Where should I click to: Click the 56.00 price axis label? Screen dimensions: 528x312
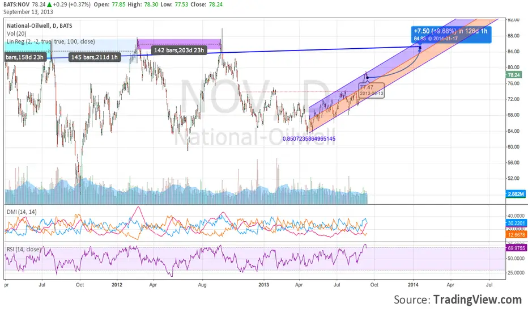pos(513,163)
